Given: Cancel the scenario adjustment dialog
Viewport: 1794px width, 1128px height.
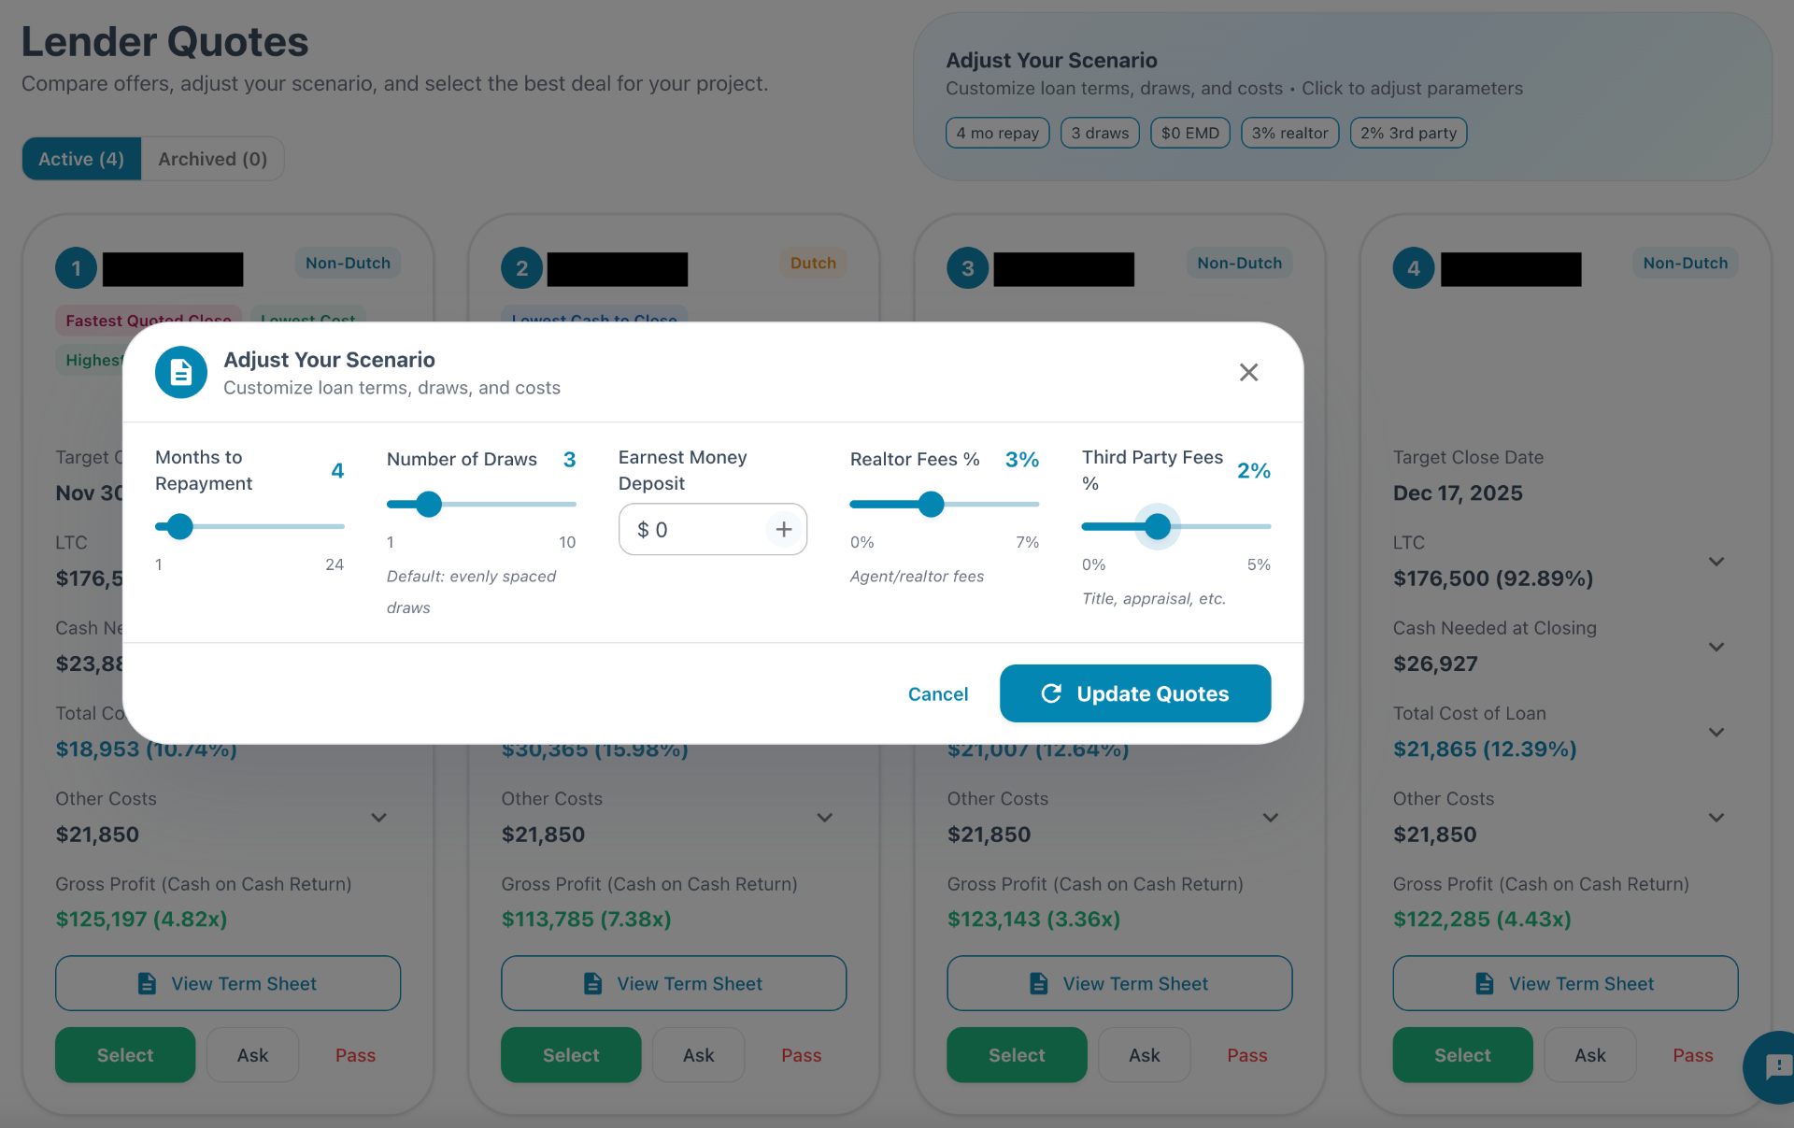Looking at the screenshot, I should pyautogui.click(x=938, y=693).
